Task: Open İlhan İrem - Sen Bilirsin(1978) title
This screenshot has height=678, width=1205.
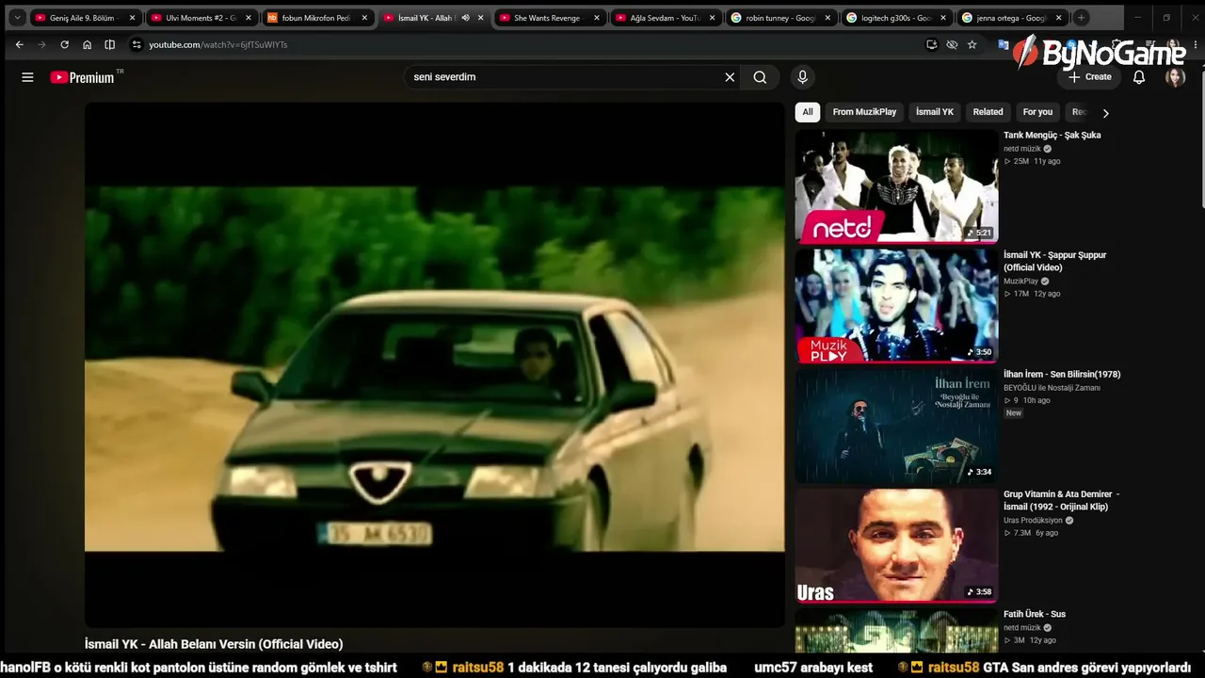Action: [x=1062, y=375]
